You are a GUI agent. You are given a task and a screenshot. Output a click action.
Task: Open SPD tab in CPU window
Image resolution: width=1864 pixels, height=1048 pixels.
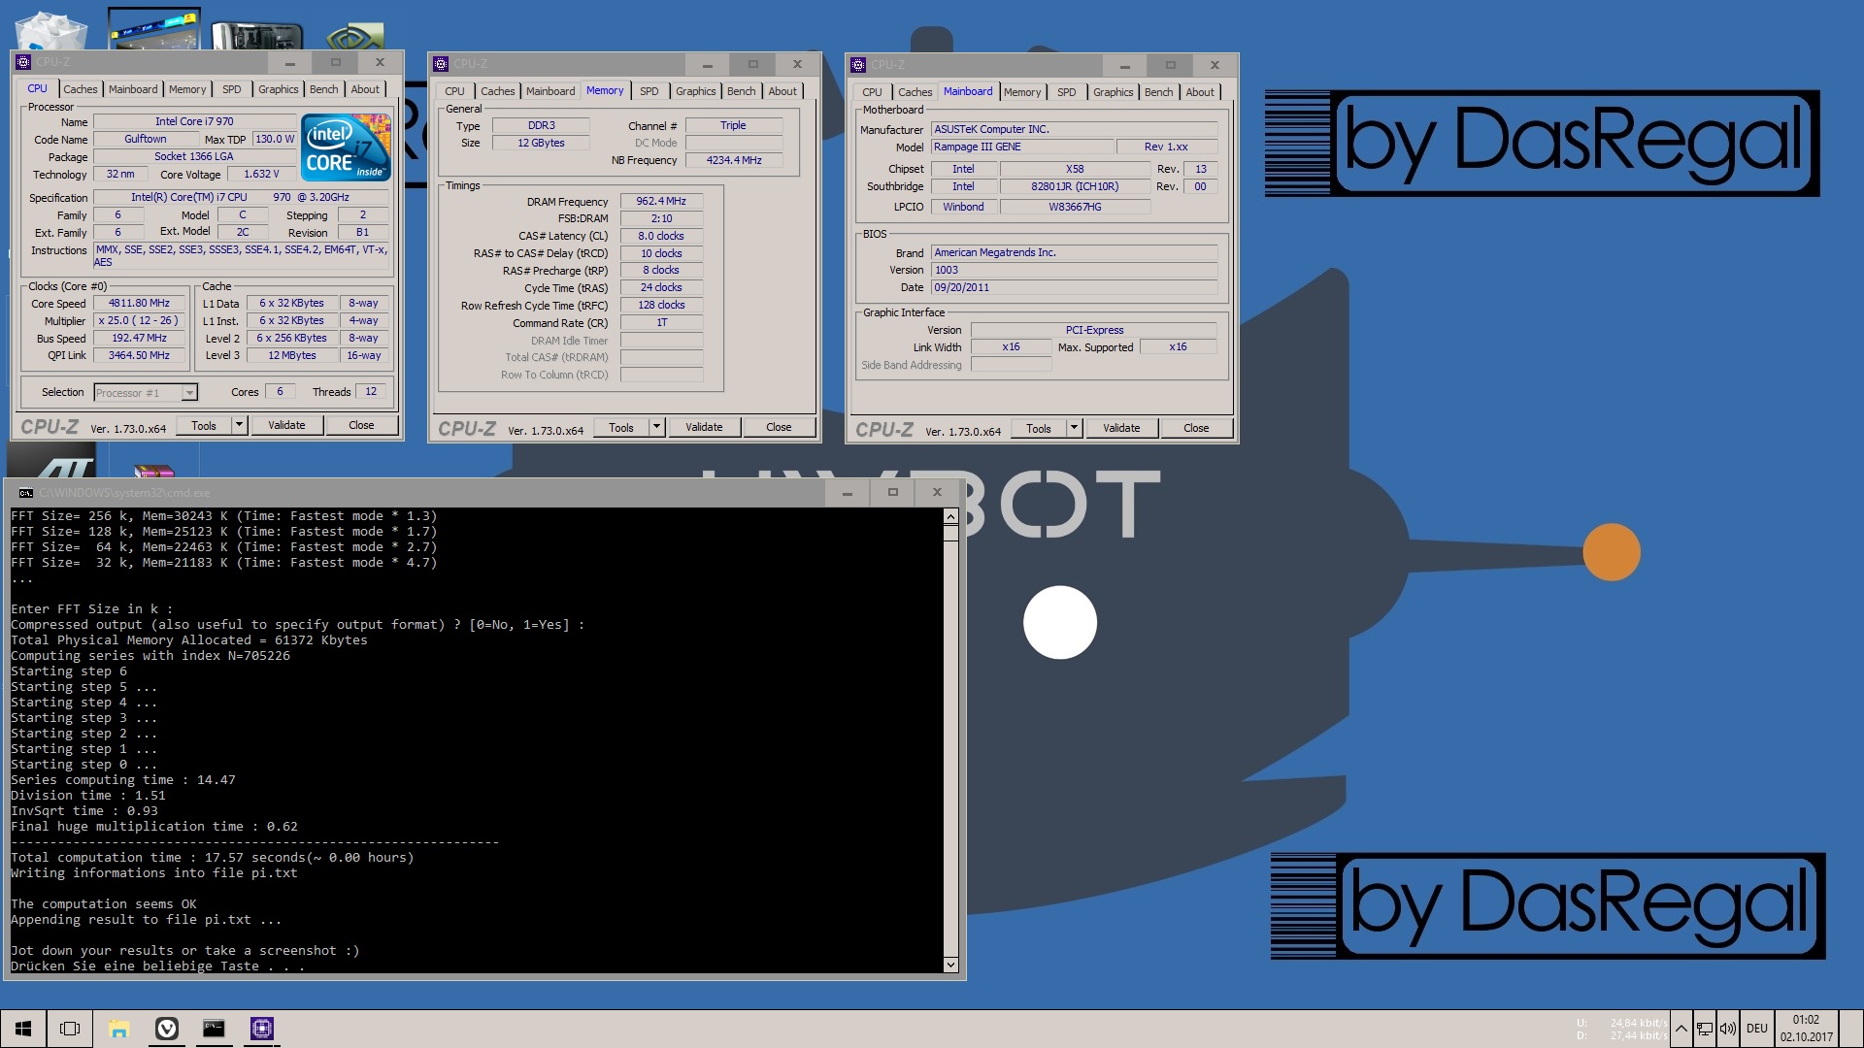[231, 89]
